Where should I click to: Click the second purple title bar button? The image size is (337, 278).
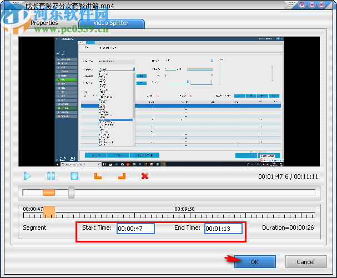point(312,5)
